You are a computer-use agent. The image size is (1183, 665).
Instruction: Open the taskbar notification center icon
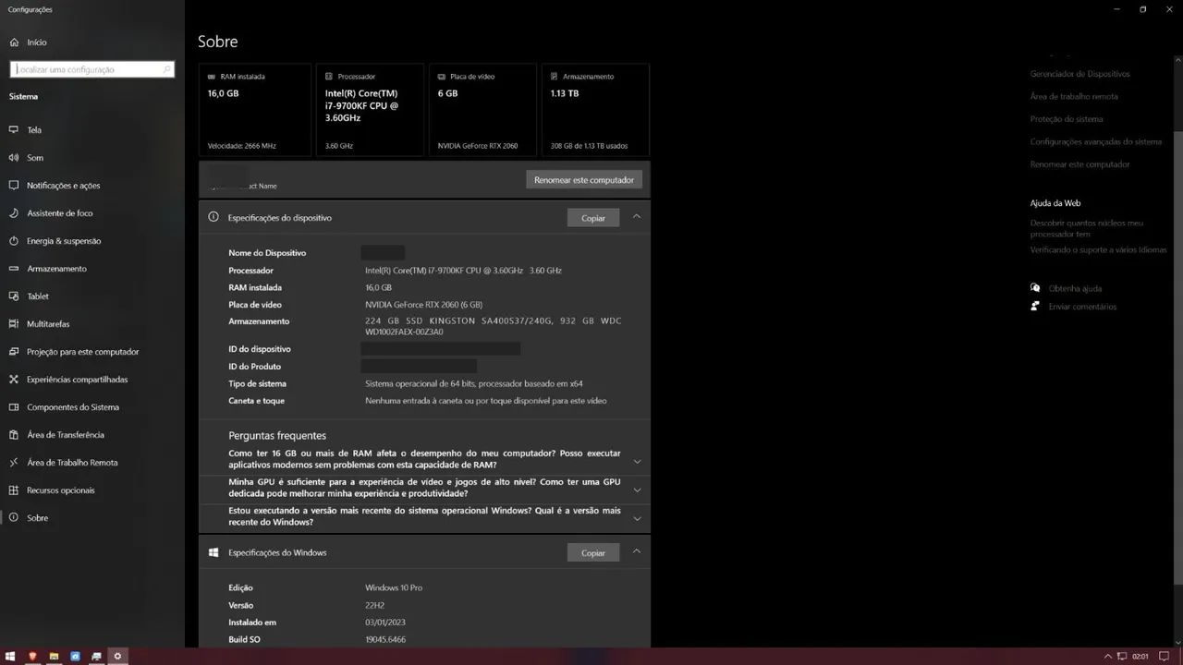[1165, 657]
